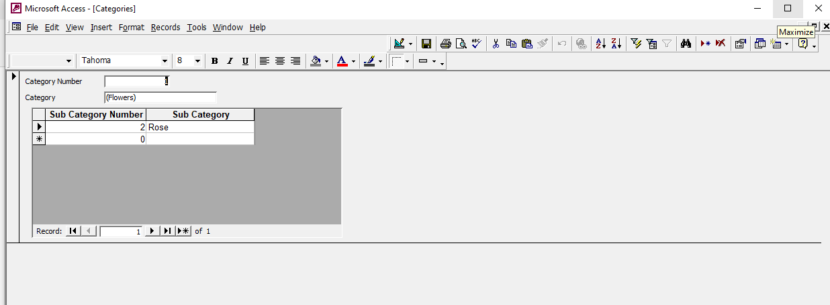This screenshot has height=305, width=830.
Task: Click the New Object icon
Action: [776, 44]
